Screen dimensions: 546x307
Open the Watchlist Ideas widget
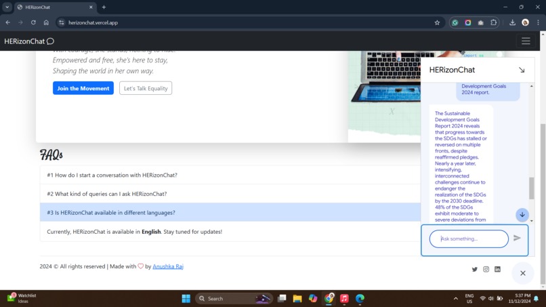pos(22,298)
